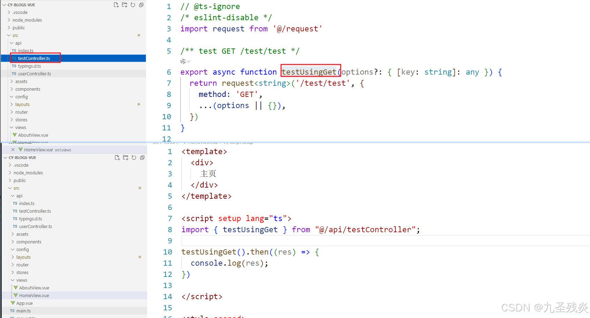Expand layouts folder in upper explorer
The height and width of the screenshot is (318, 590).
tap(74, 105)
